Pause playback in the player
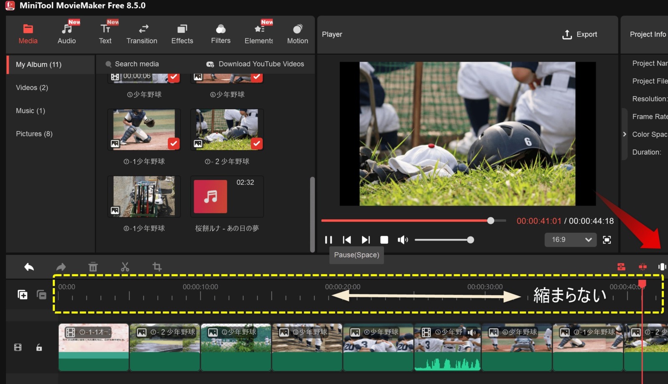Screen dimensions: 668x384 (329, 240)
